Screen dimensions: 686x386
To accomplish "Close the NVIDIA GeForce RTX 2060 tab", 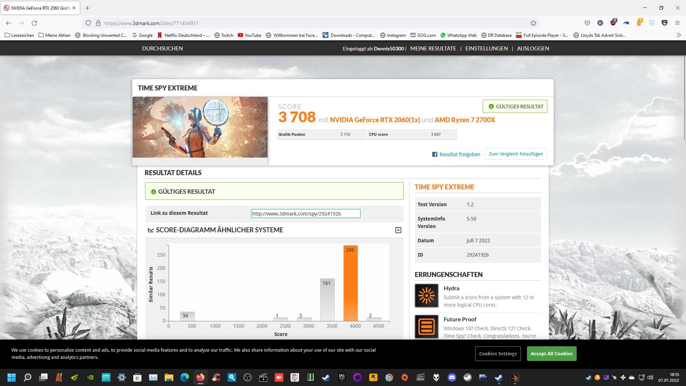I will click(74, 8).
